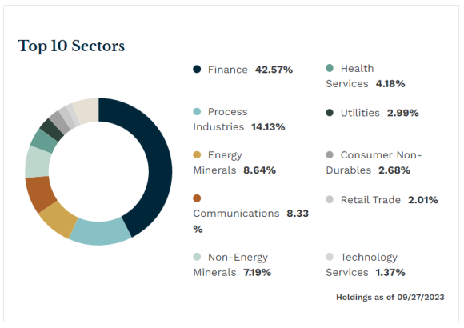This screenshot has width=464, height=328.
Task: Click the Retail Trade 2.01% label
Action: point(389,200)
